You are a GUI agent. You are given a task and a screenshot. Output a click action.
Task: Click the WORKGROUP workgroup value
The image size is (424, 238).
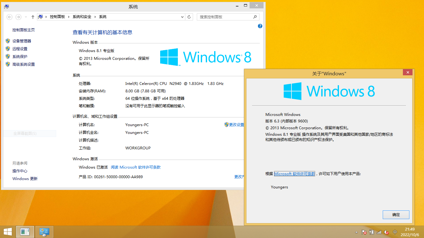coord(138,148)
